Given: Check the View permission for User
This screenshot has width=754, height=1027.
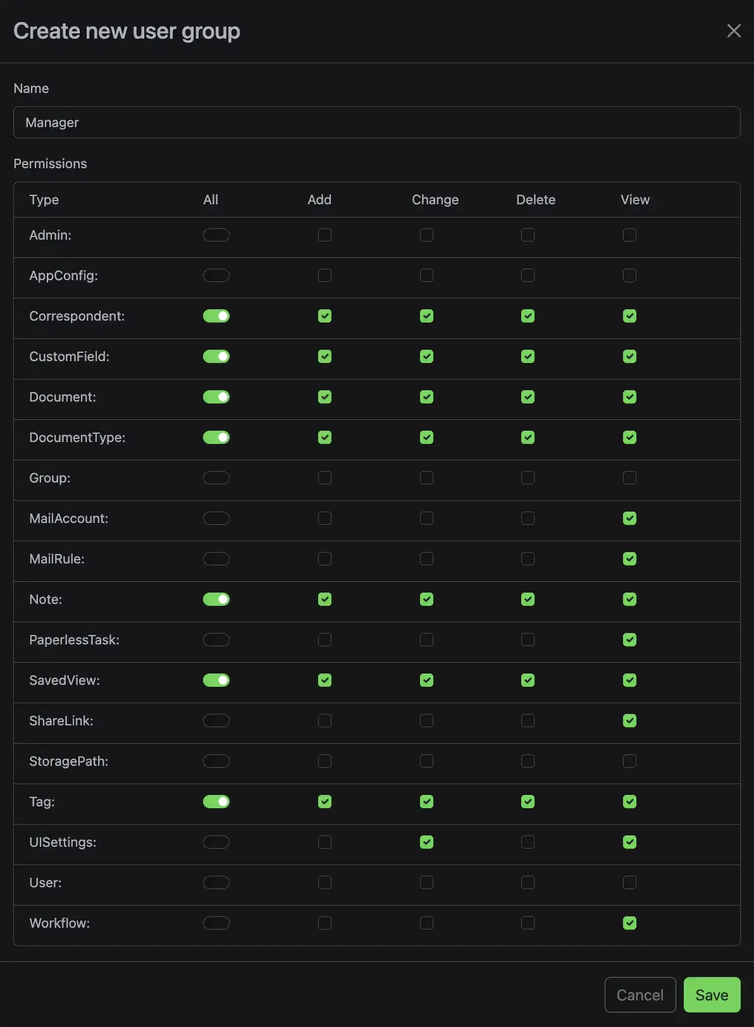Looking at the screenshot, I should coord(629,883).
